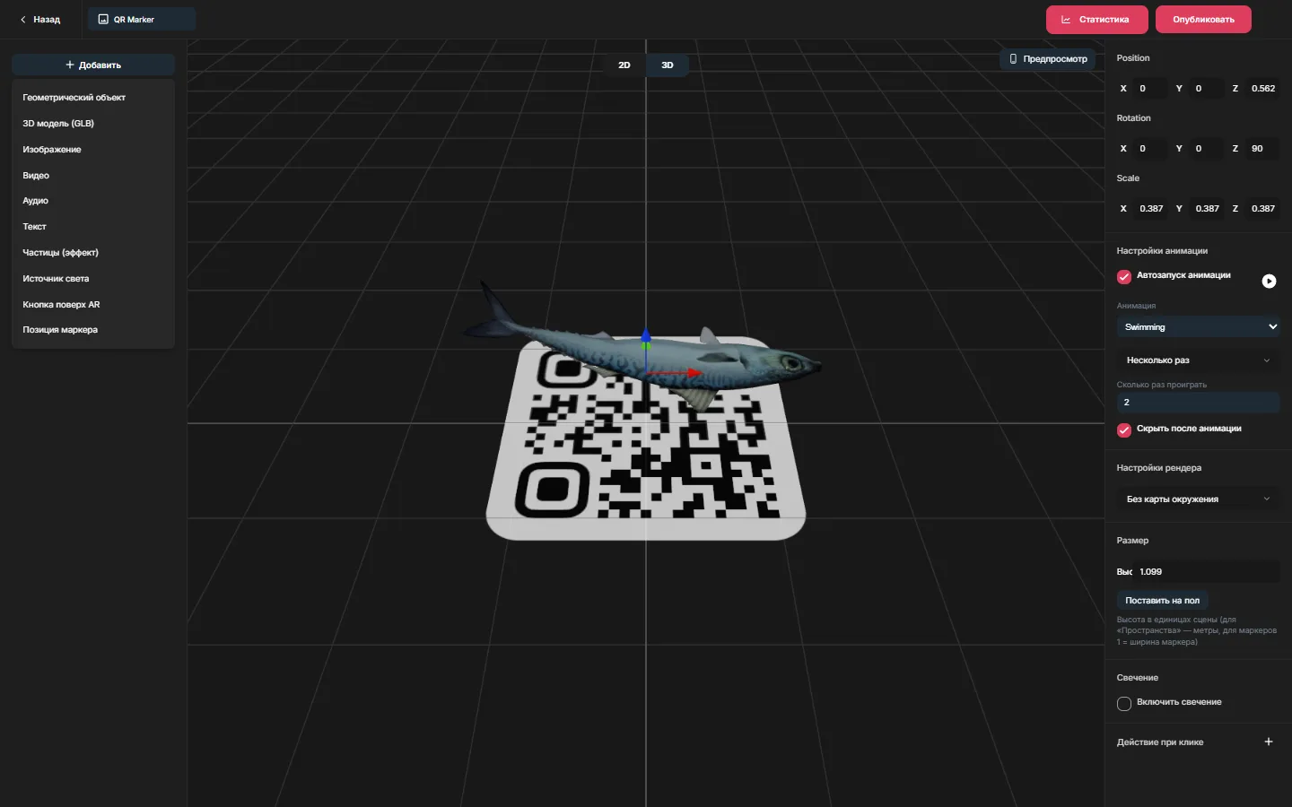Click the QR Marker image icon

coord(103,20)
